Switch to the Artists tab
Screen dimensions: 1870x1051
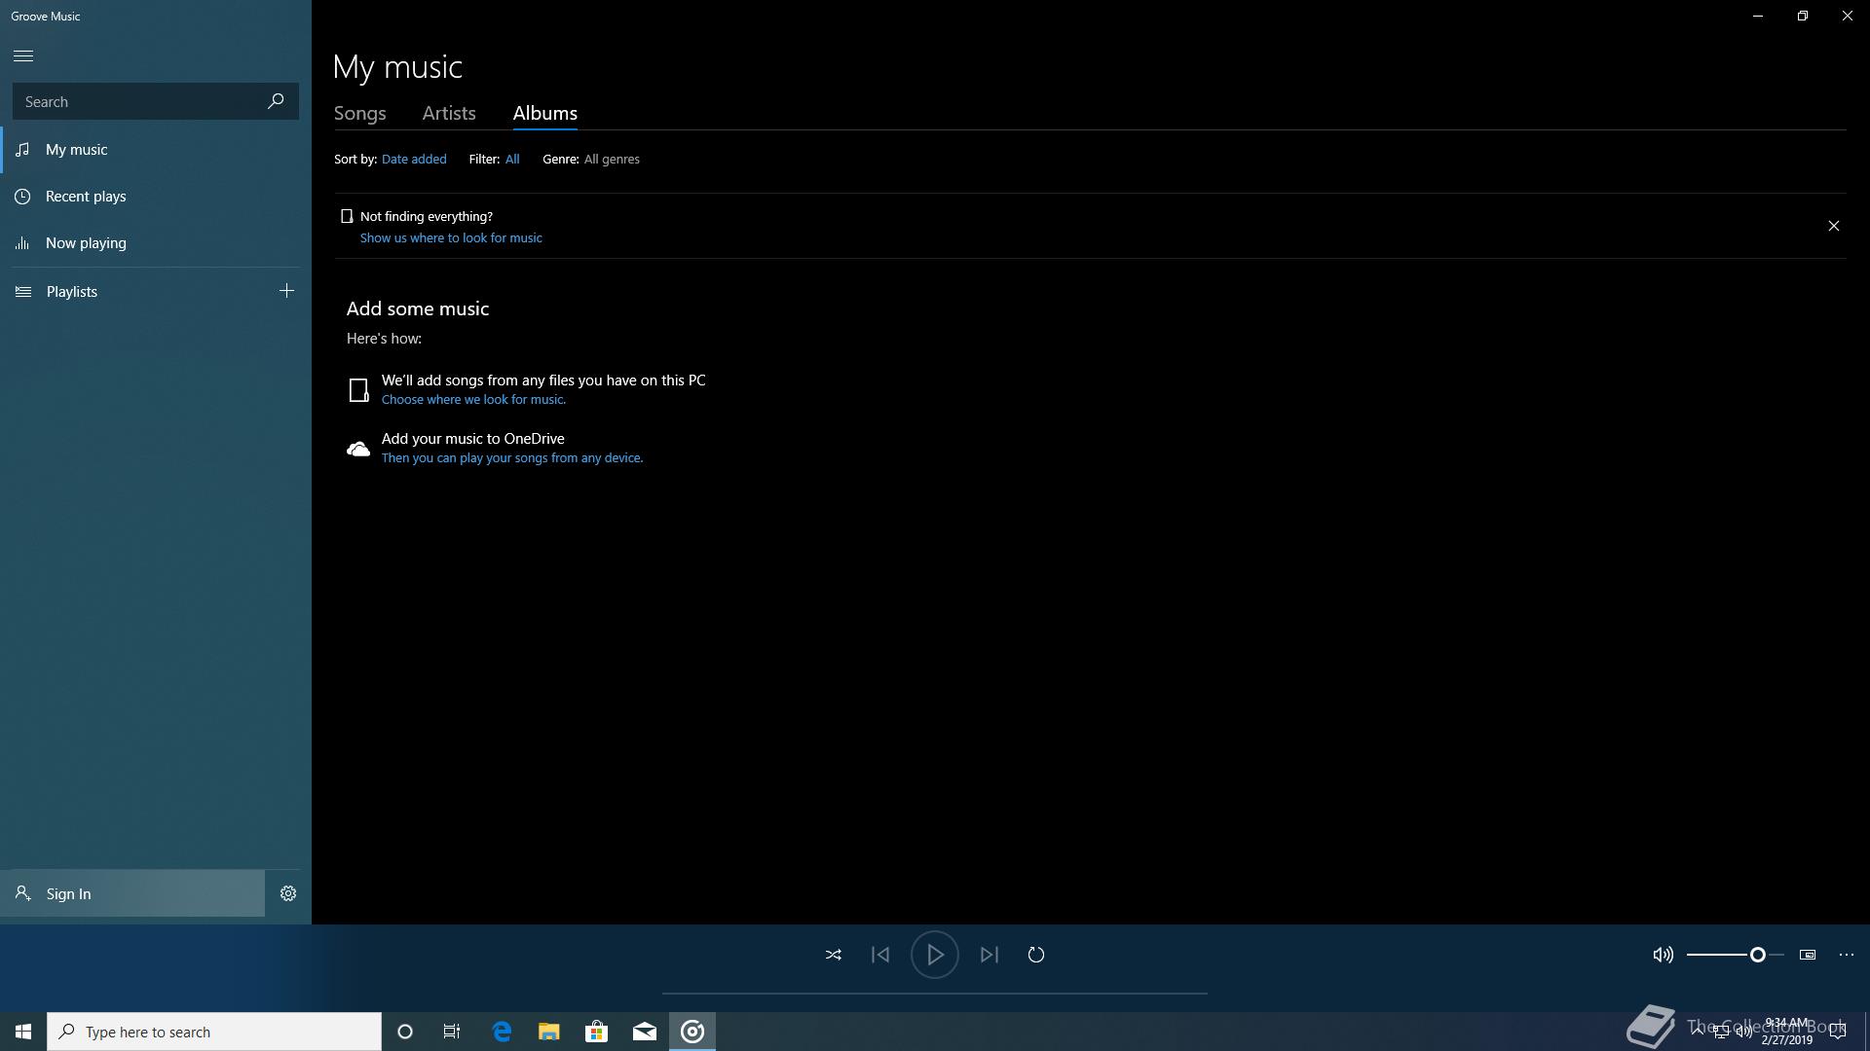449,113
